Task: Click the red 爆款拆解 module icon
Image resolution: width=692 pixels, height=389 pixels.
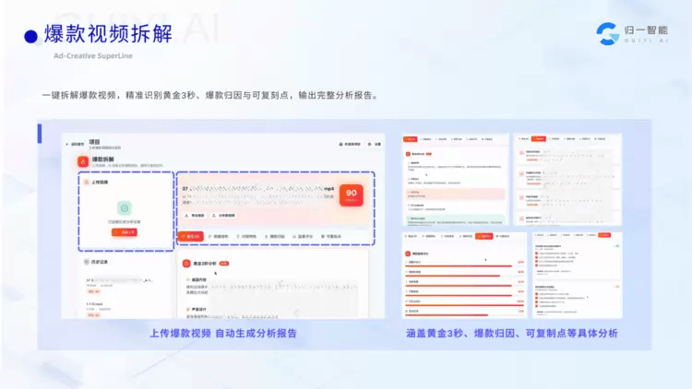Action: [x=83, y=160]
